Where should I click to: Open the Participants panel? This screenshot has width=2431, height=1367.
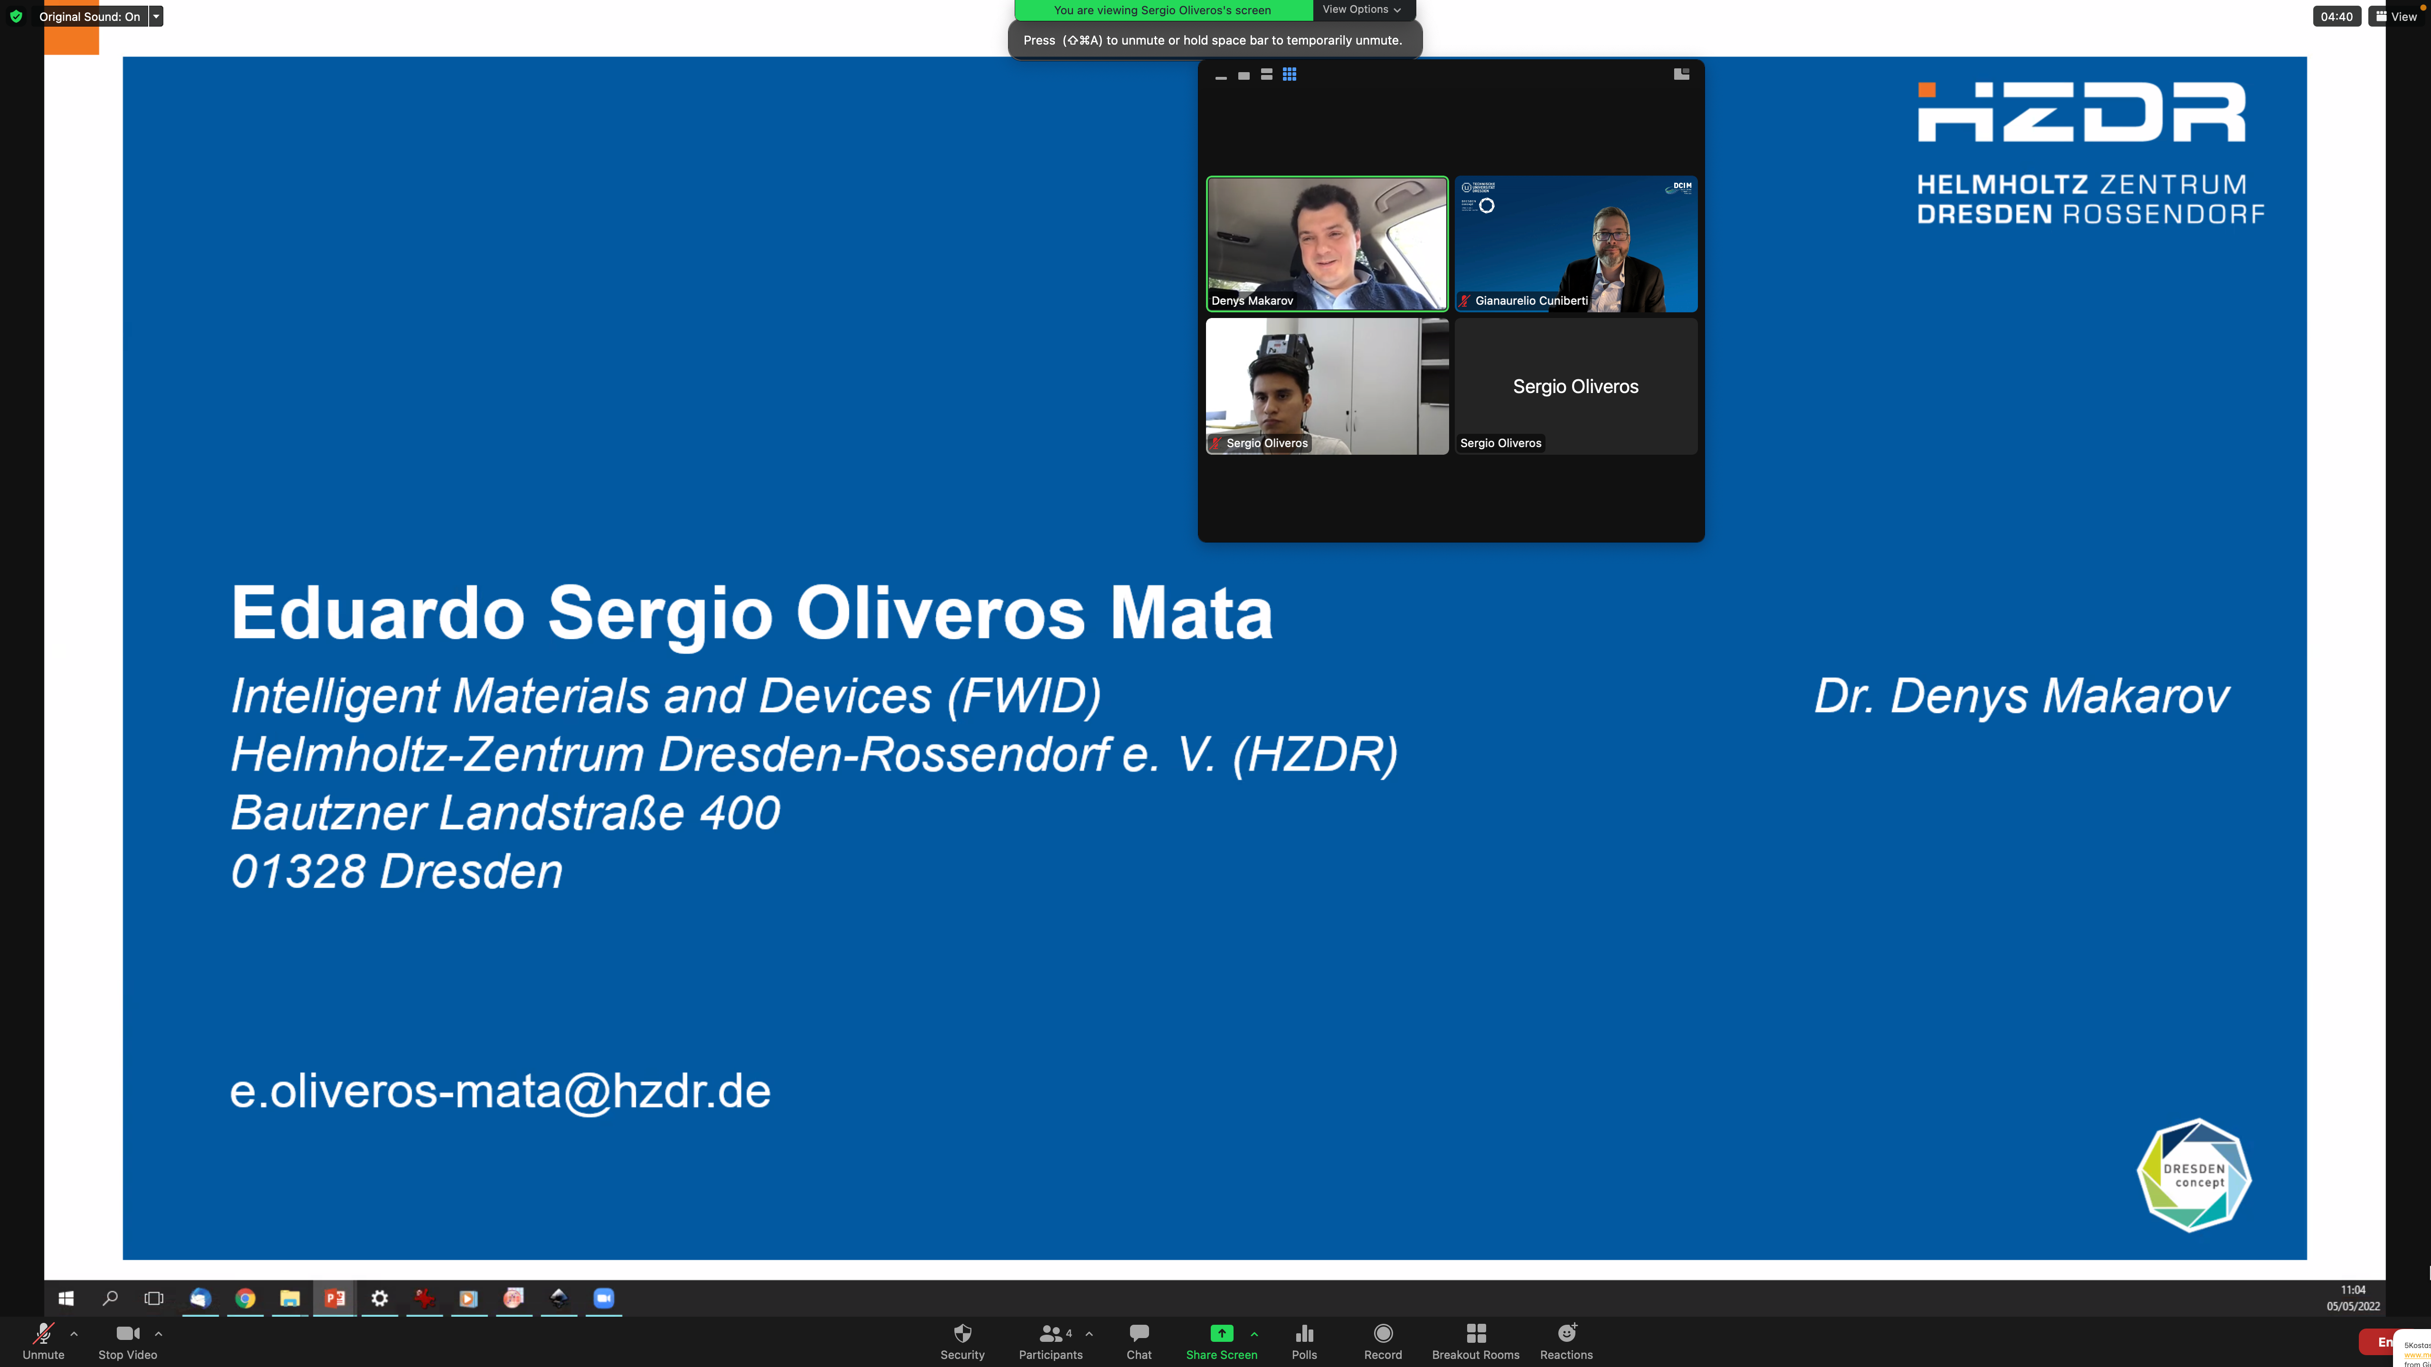coord(1049,1341)
